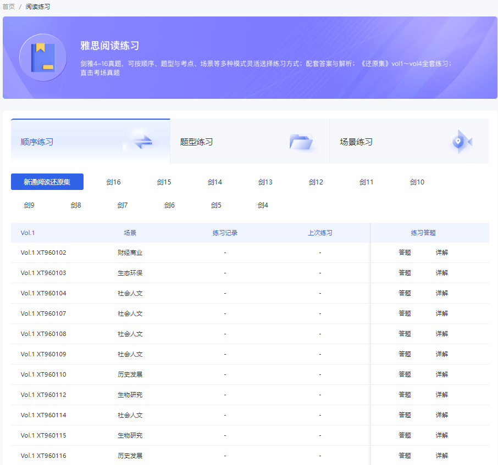
Task: View 详解 for Vol.1 XT960104
Action: coord(441,293)
